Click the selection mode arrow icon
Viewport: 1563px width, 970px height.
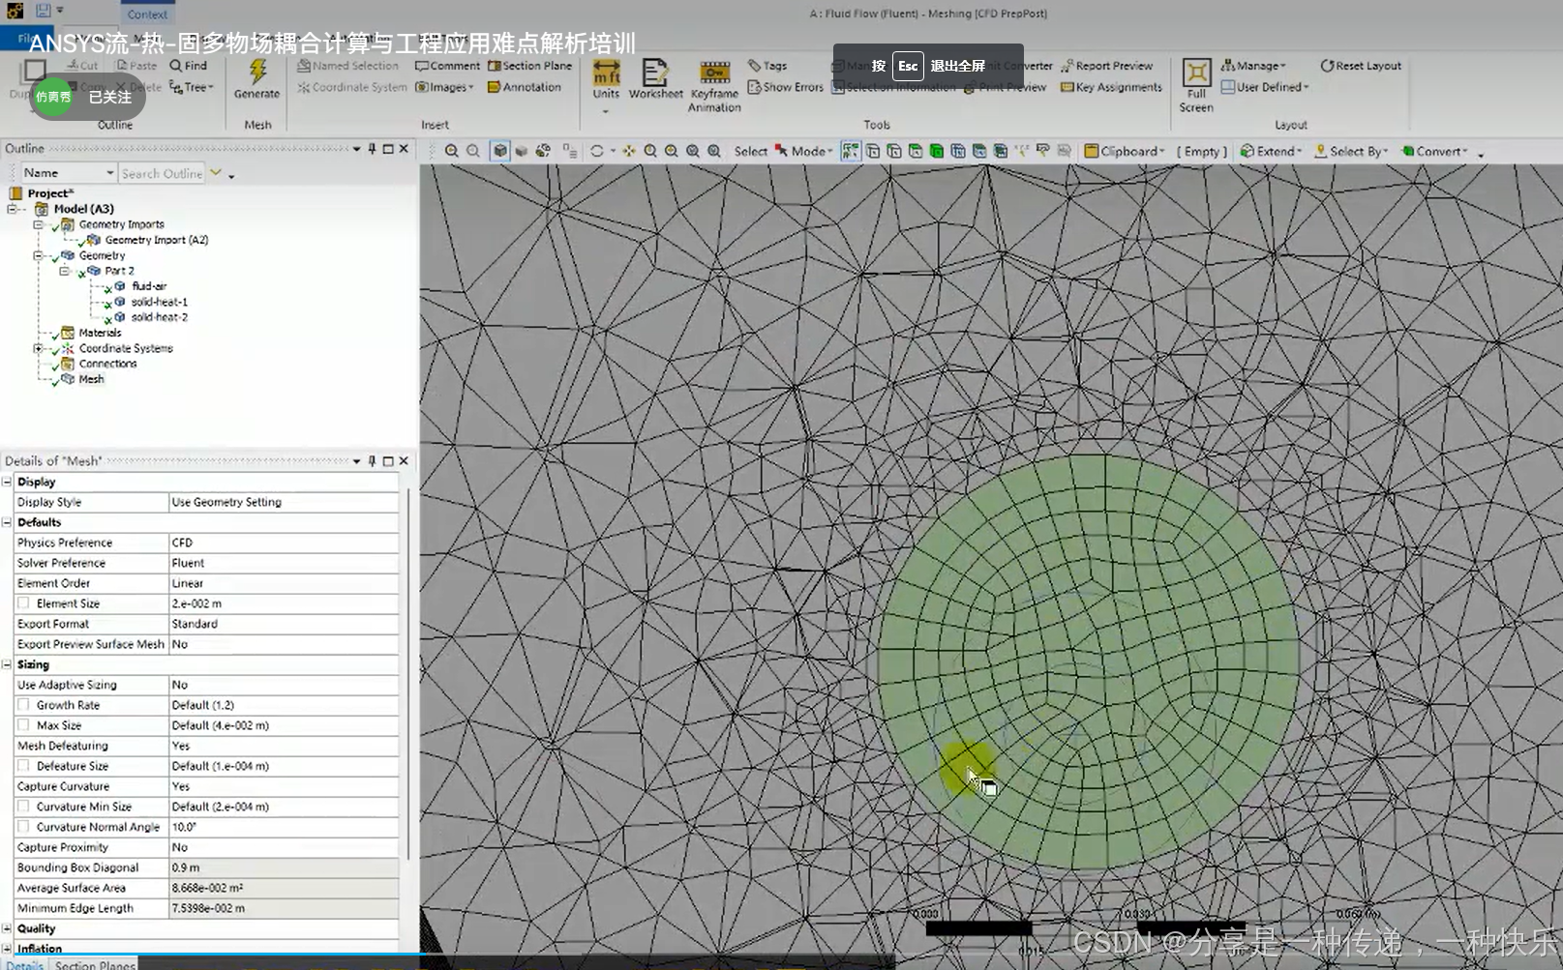pos(781,151)
